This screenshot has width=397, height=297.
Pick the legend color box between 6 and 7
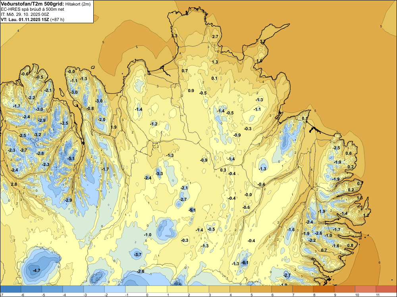(282, 289)
